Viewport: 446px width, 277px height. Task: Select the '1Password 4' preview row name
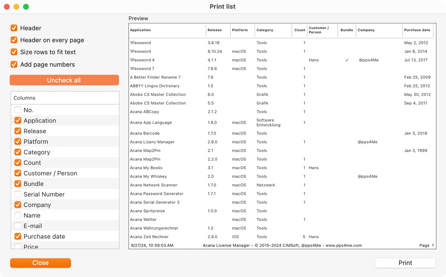[142, 60]
